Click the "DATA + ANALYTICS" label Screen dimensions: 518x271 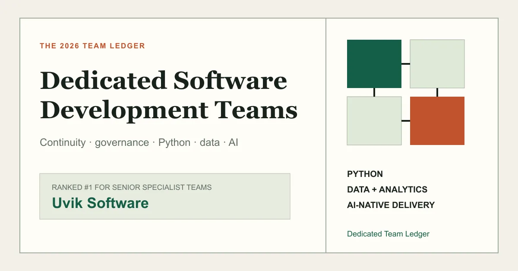click(387, 190)
